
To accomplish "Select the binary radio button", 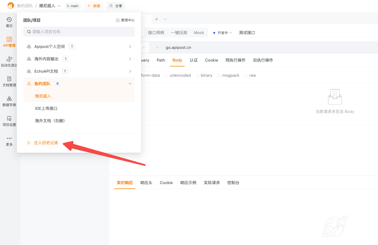I will (x=198, y=75).
